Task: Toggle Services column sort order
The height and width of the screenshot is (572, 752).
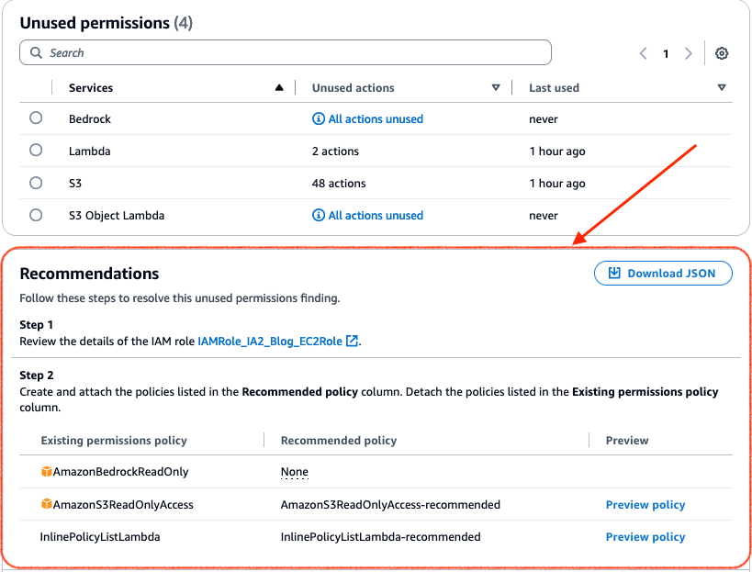Action: point(279,86)
